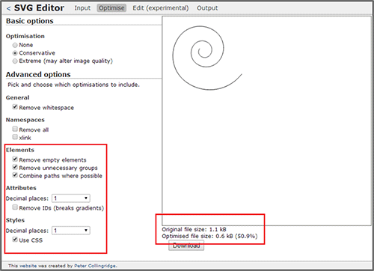This screenshot has height=271, width=374.
Task: Enable Remove all namespaces checkbox
Action: 15,129
